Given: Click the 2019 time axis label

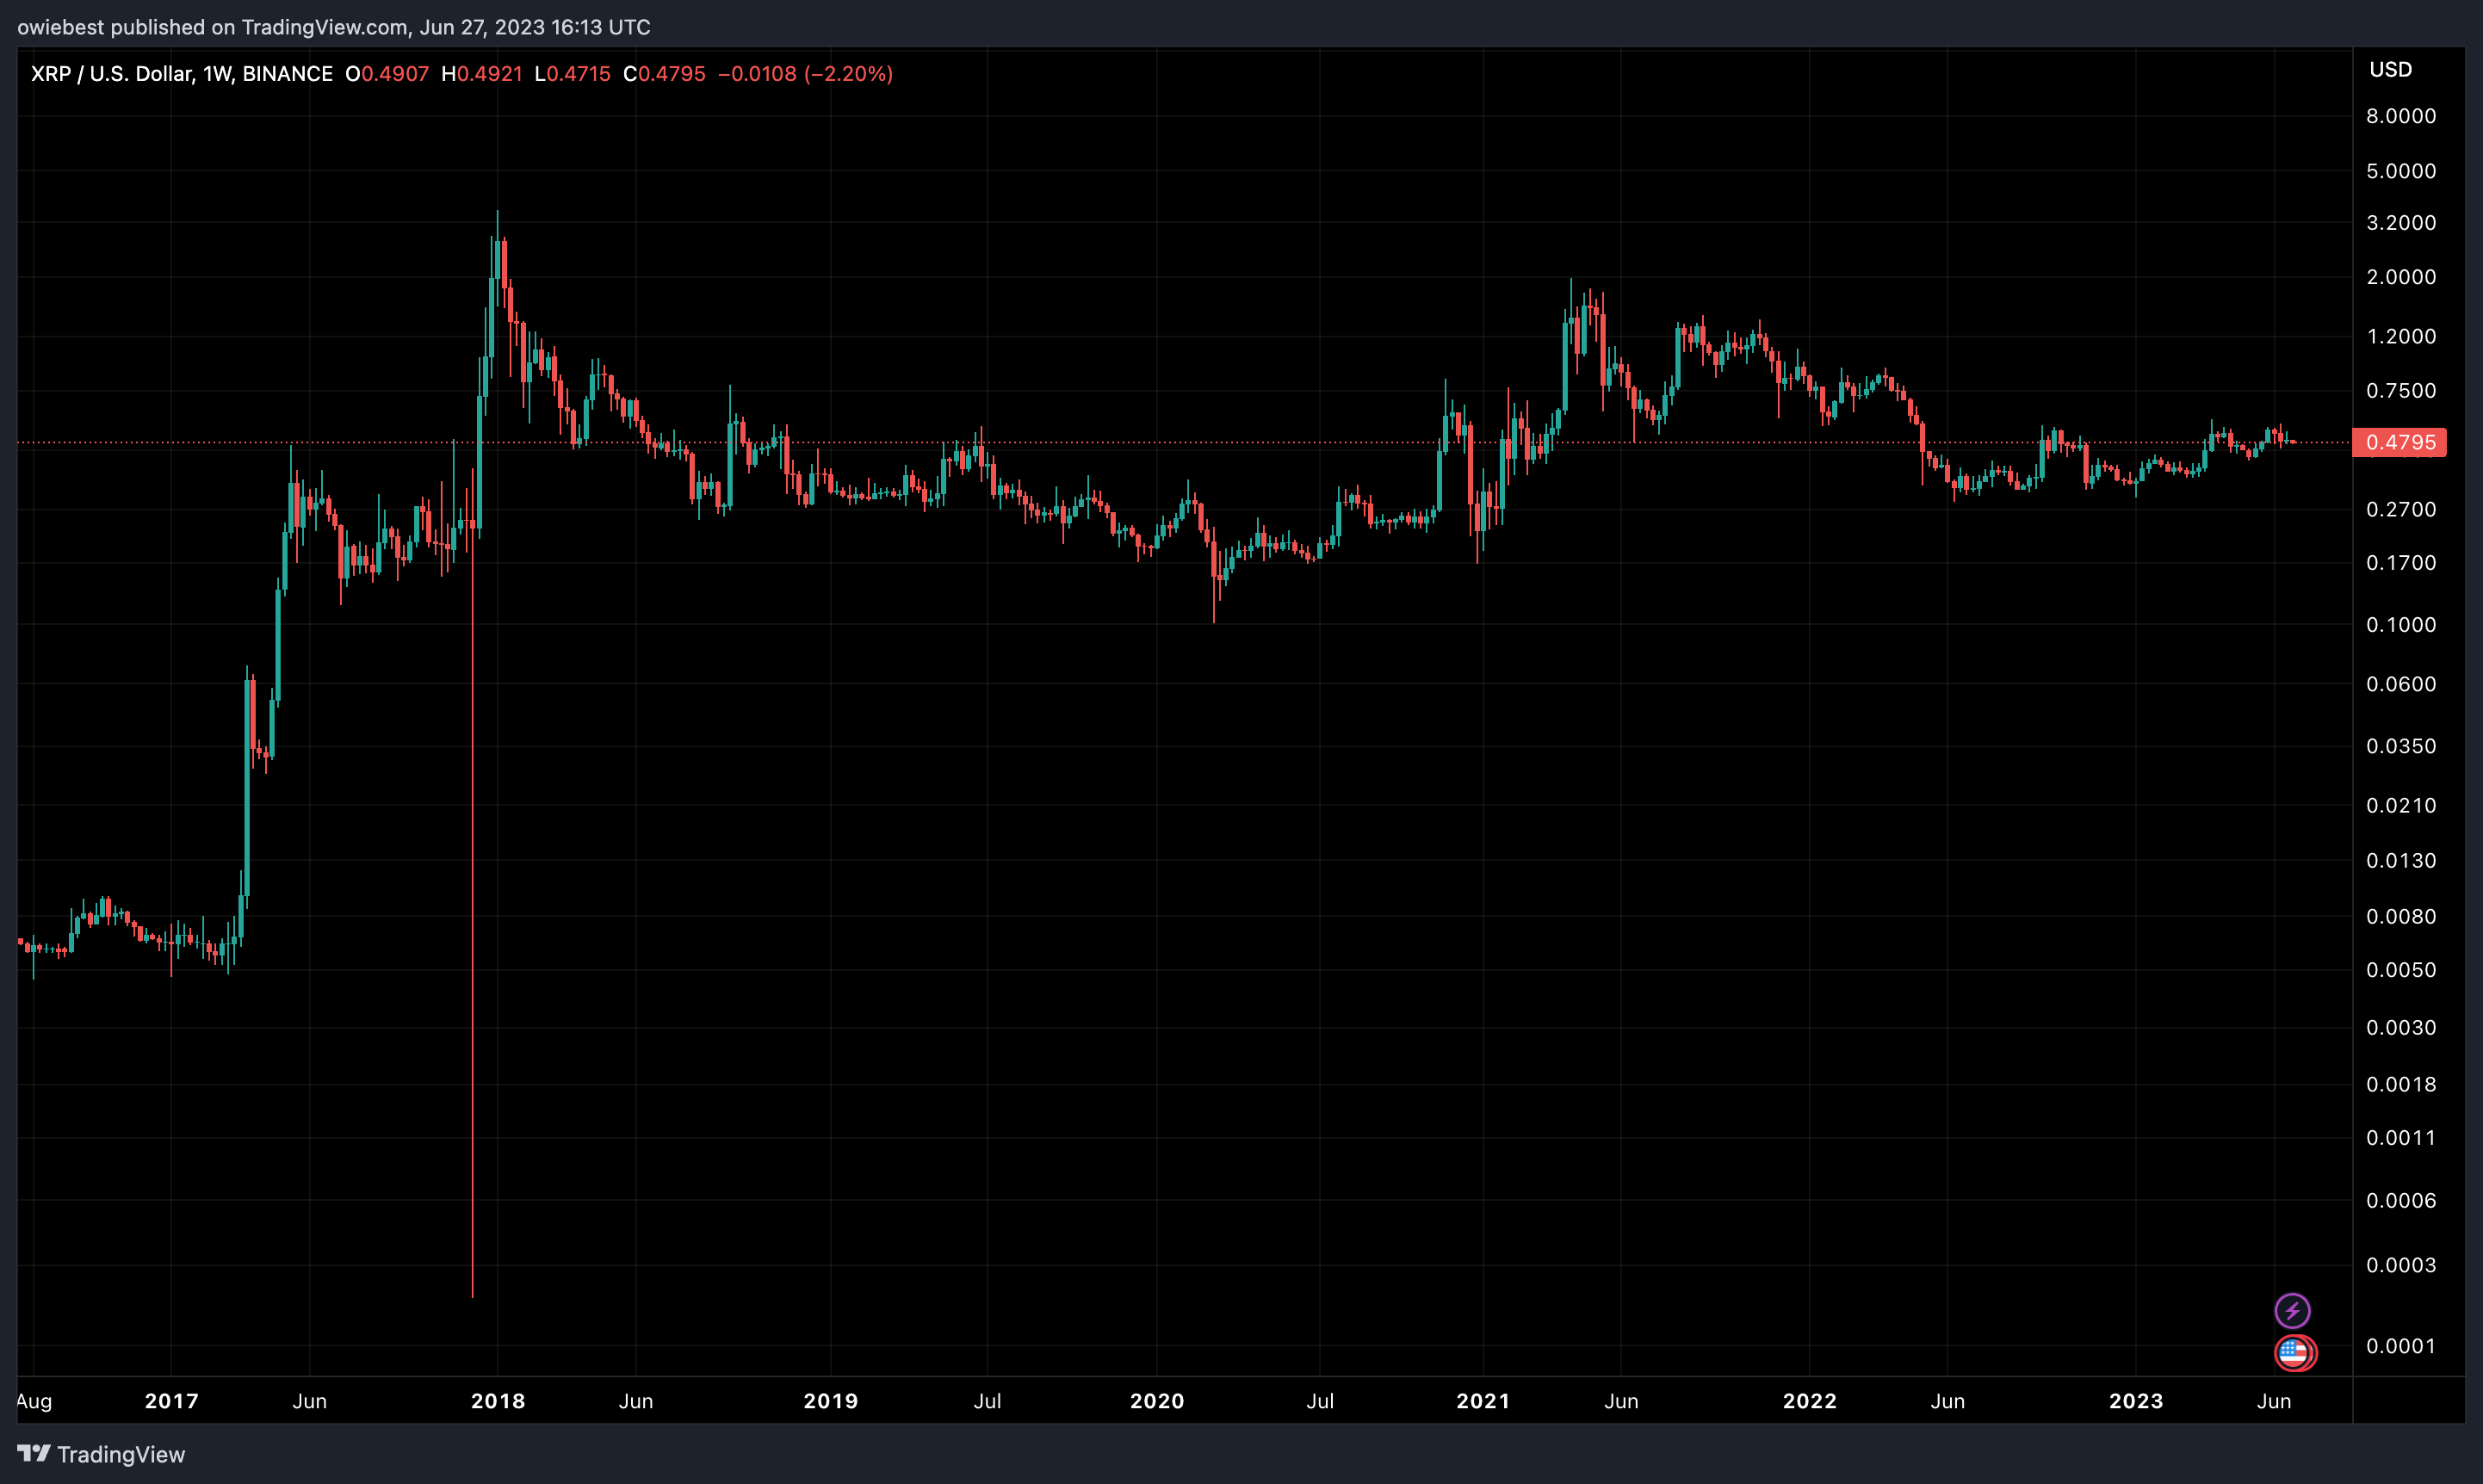Looking at the screenshot, I should pos(830,1401).
